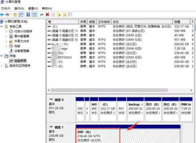196x143 pixels.
Task: Select the (C:) 322.17 GB partition block
Action: pyautogui.click(x=107, y=109)
